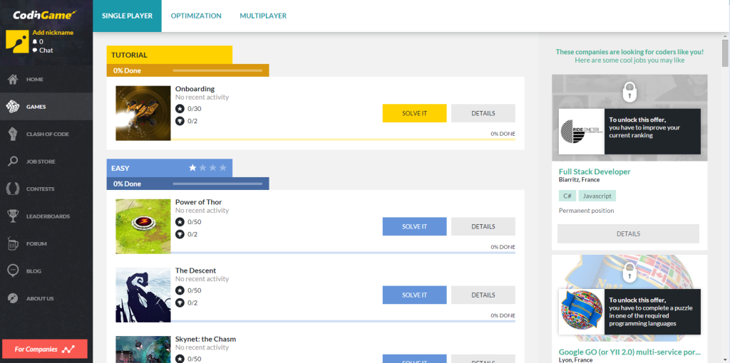Click the Onboarding puzzle progress line
Image resolution: width=730 pixels, height=363 pixels.
[x=343, y=140]
